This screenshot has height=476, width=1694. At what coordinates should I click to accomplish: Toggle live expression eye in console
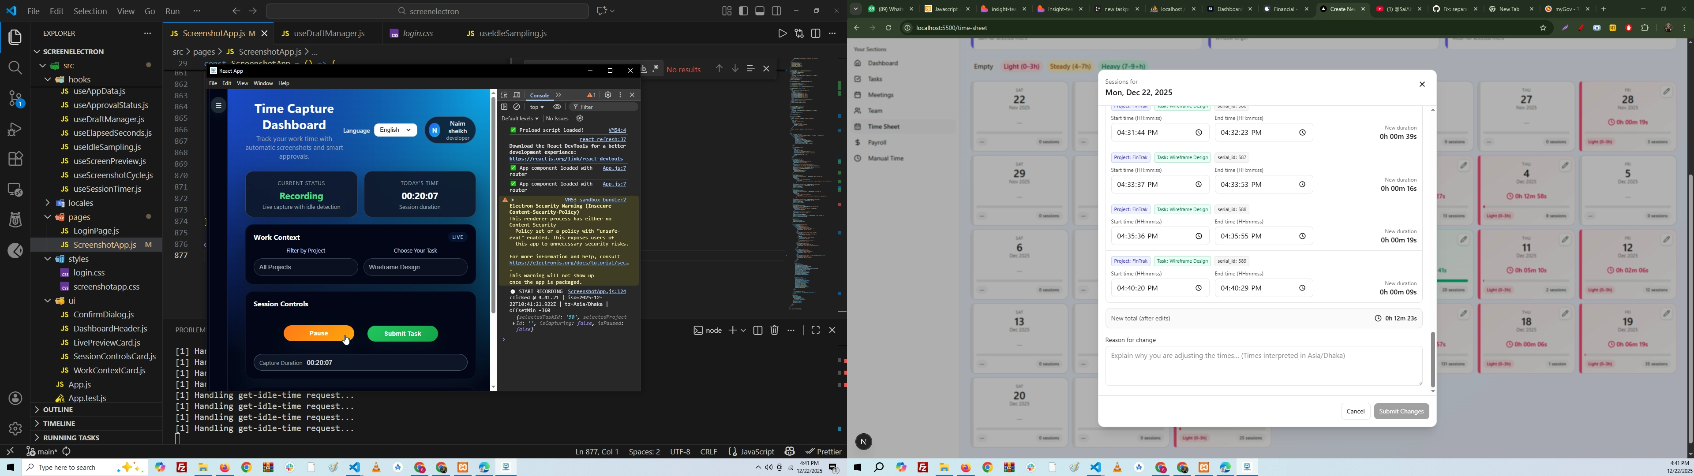pos(557,107)
